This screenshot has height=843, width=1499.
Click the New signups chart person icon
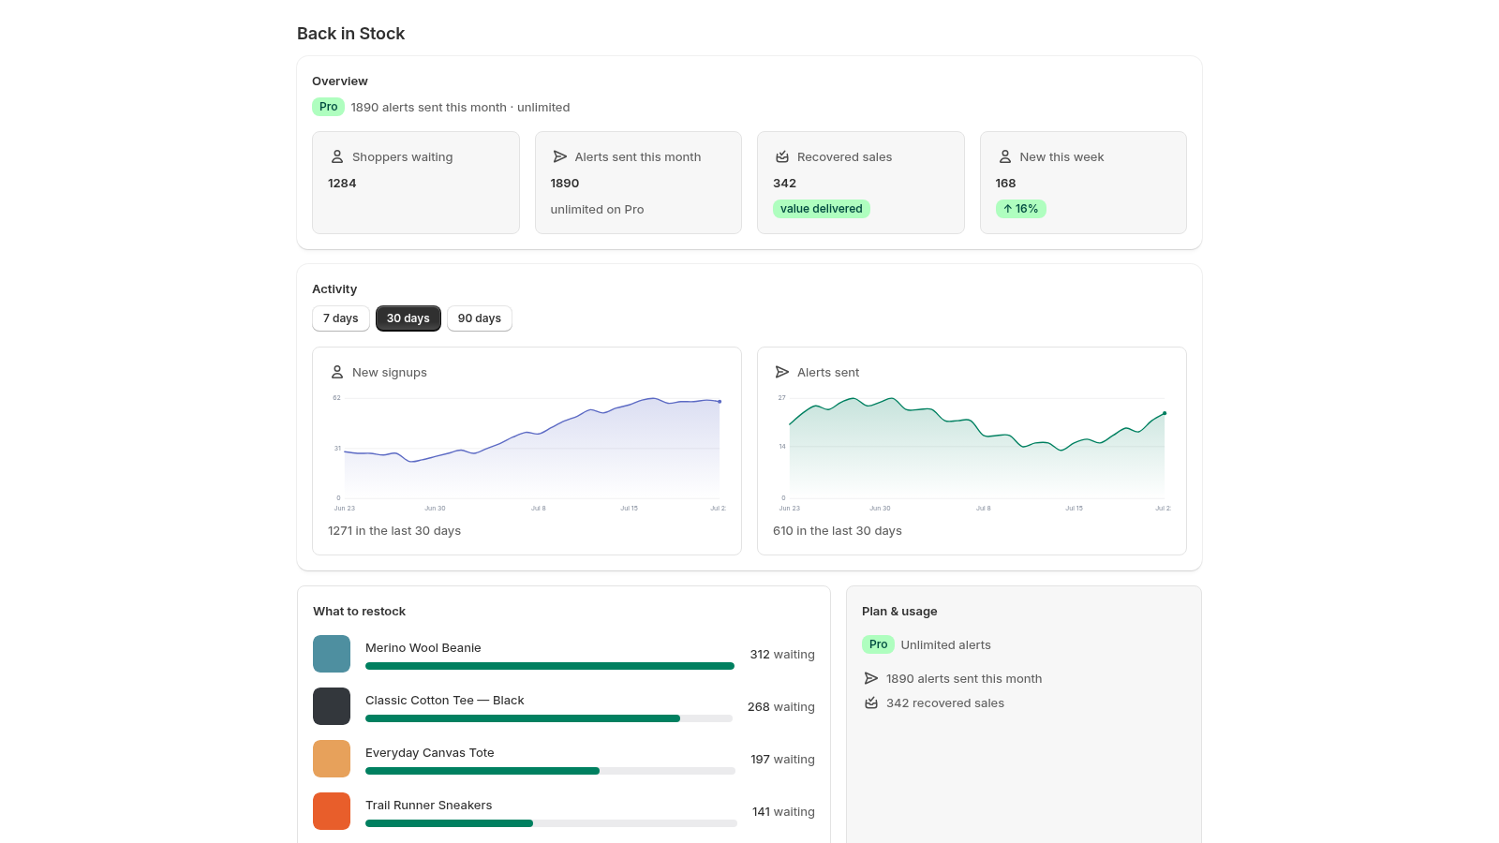[x=337, y=372]
